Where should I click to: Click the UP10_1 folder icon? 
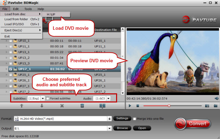15,41
